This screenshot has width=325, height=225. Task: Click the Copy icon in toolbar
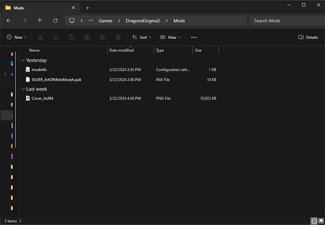(56, 37)
